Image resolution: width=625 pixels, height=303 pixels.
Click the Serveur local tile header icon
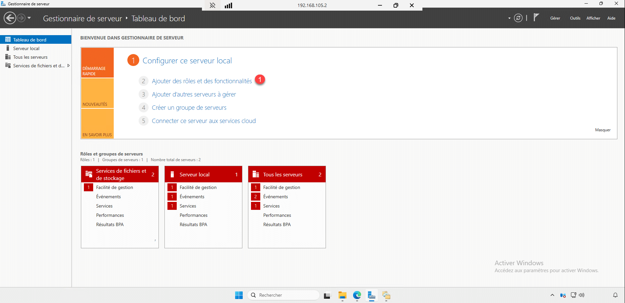tap(172, 174)
